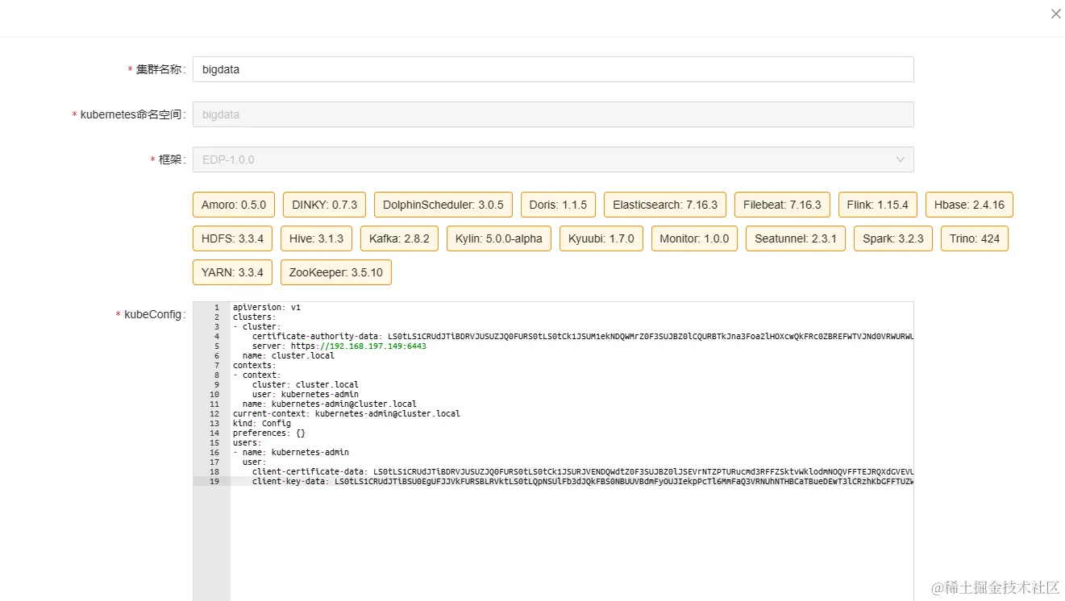
Task: Select the Elasticsearch: 7.16.3 tag
Action: [x=665, y=205]
